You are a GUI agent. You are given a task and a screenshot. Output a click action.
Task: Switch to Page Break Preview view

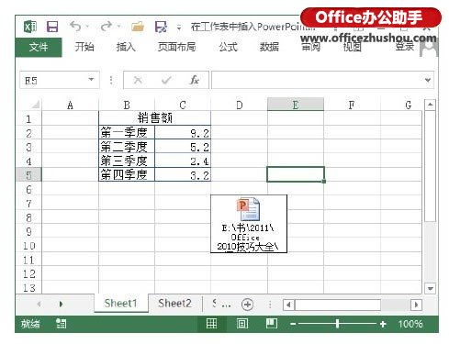272,324
